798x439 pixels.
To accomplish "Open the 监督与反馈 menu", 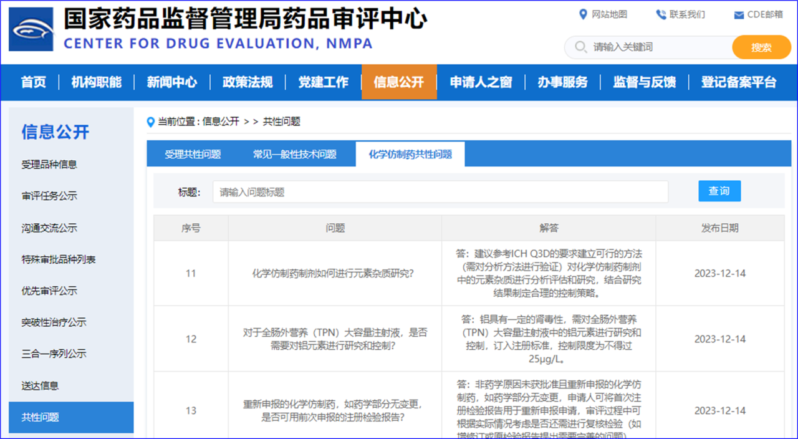I will coord(645,82).
